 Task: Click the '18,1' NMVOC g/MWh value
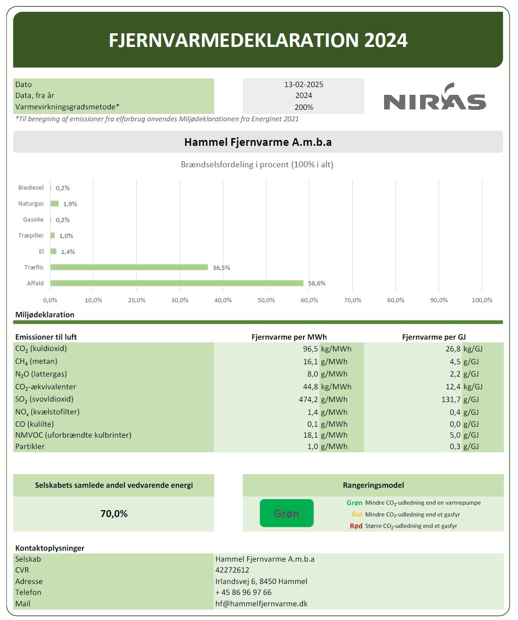pyautogui.click(x=311, y=435)
